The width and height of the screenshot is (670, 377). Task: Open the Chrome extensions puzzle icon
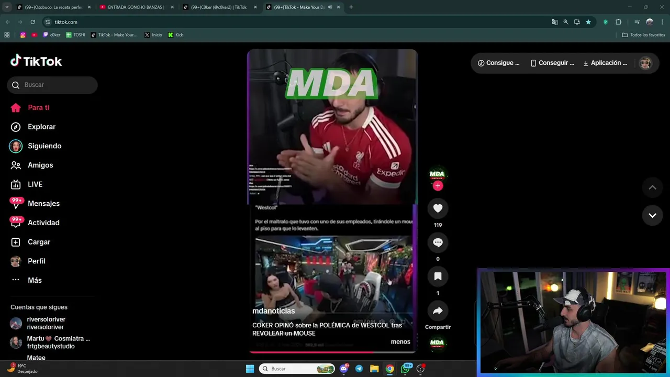tap(618, 22)
